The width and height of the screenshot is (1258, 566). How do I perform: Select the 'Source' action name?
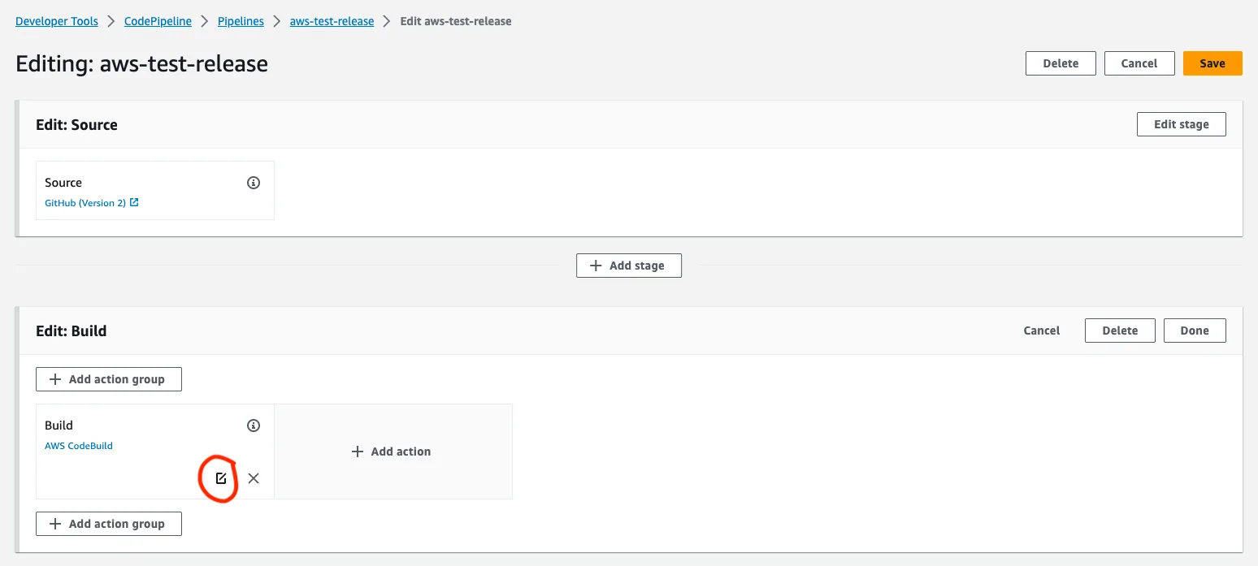pos(63,183)
